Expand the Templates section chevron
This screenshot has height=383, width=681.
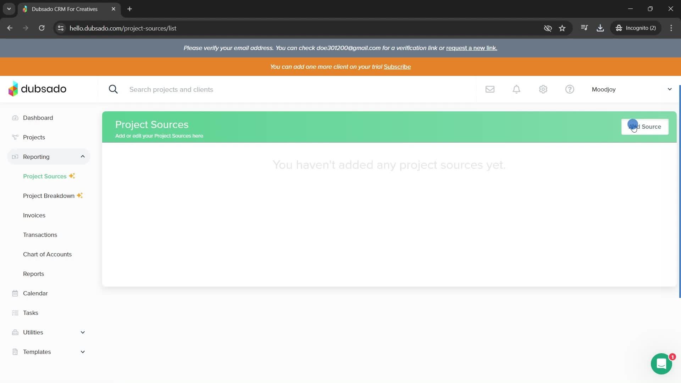coord(83,352)
